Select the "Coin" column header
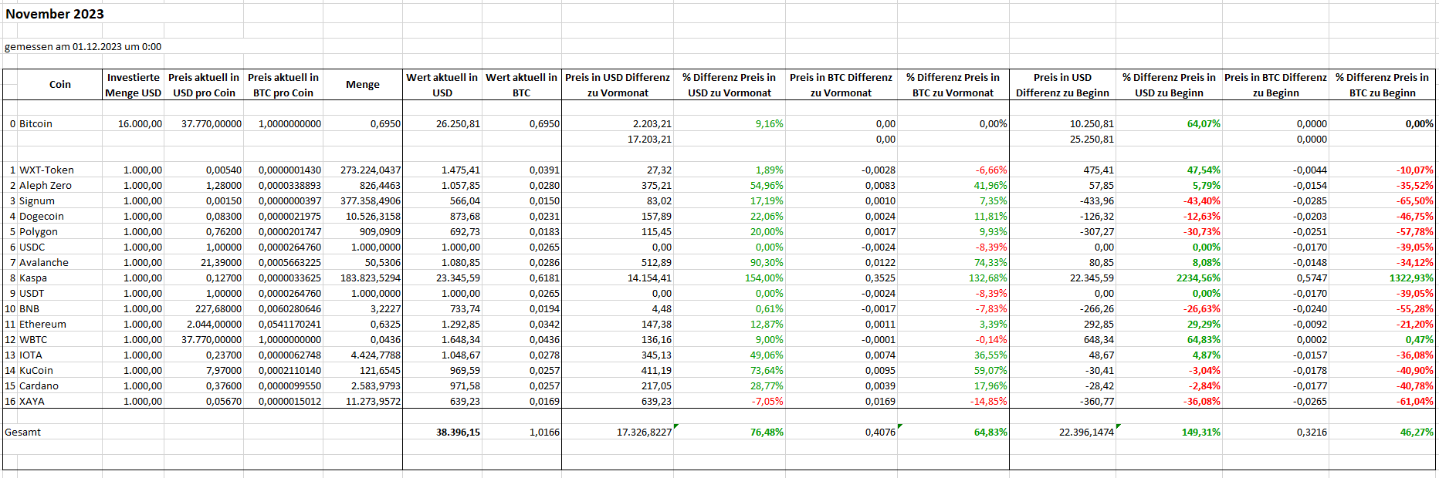This screenshot has width=1439, height=478. click(60, 85)
